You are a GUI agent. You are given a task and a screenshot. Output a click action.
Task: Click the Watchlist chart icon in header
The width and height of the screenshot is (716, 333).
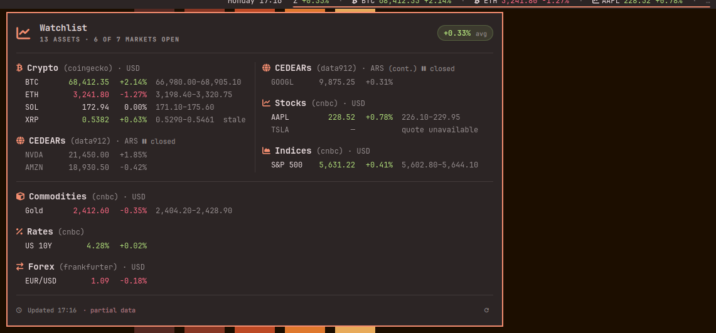point(23,33)
